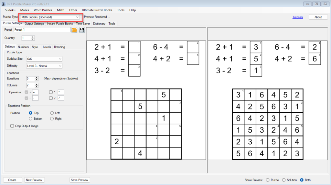This screenshot has width=331, height=185.
Task: Switch to Dictionary tab
Action: coord(99,24)
